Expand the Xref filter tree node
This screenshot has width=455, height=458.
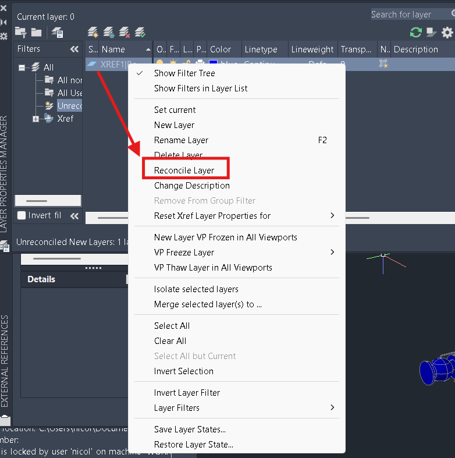tap(35, 119)
